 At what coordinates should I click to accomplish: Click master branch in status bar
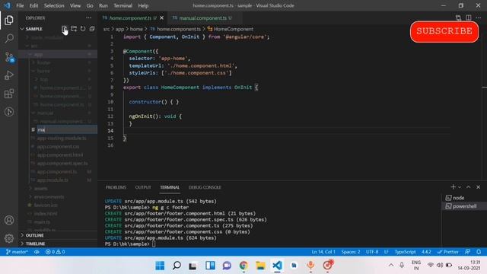[x=17, y=252]
